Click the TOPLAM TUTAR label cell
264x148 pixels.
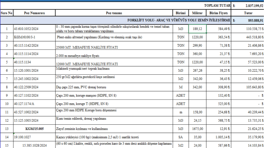point(217,6)
